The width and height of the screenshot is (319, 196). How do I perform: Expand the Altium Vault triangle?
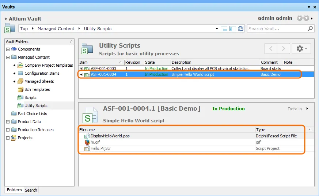6,19
